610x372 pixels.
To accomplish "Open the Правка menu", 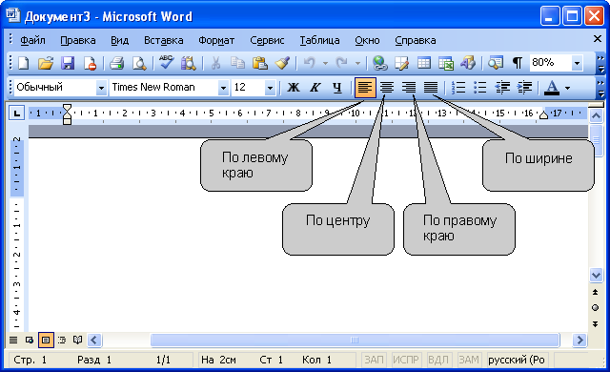I will pyautogui.click(x=78, y=40).
